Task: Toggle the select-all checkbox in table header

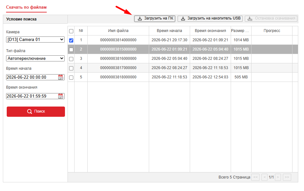Action: pos(71,31)
